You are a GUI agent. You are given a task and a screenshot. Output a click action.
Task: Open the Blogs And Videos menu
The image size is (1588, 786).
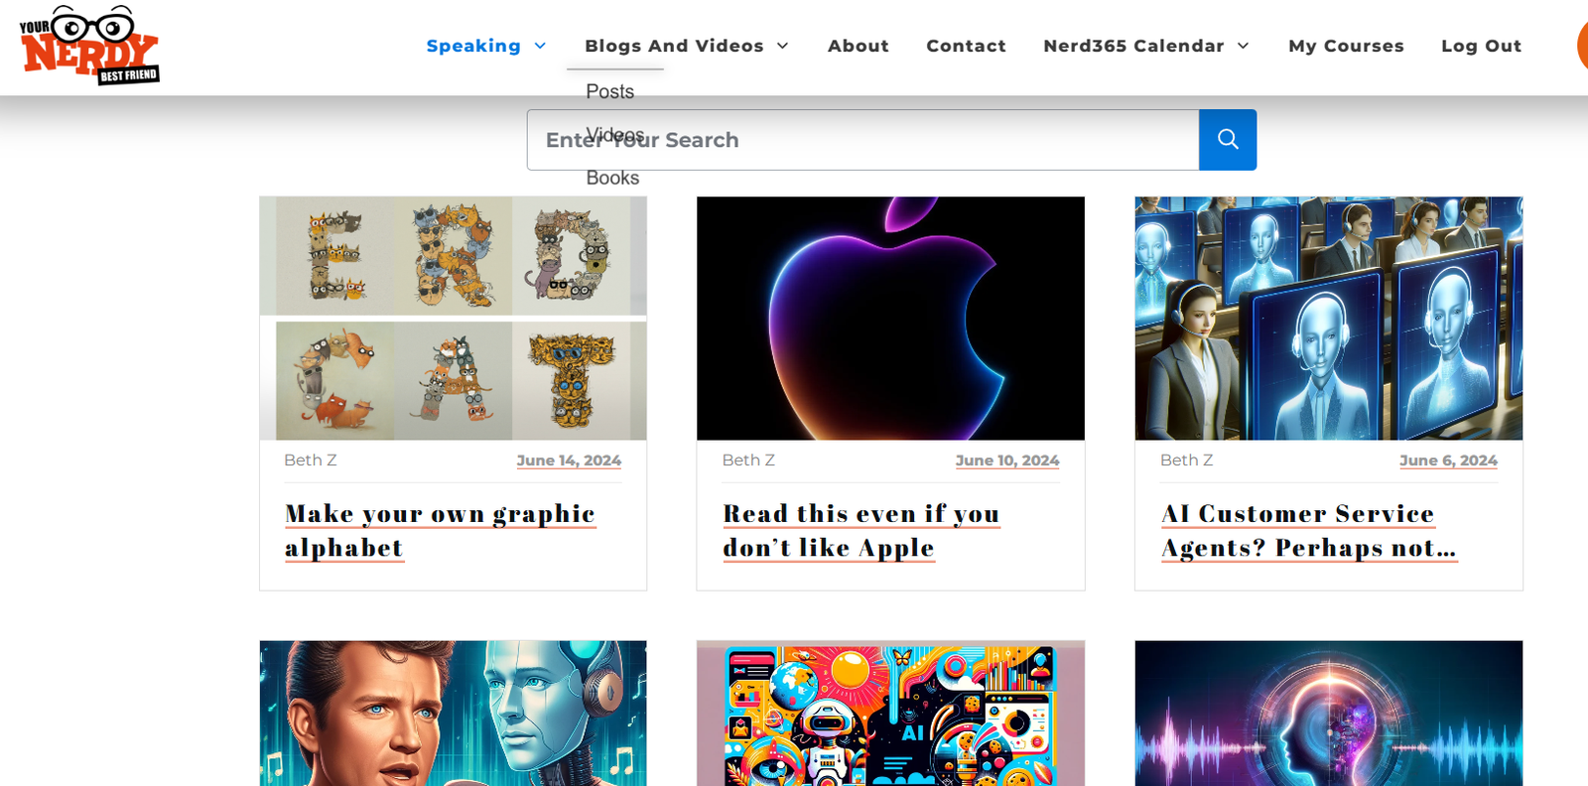point(674,46)
